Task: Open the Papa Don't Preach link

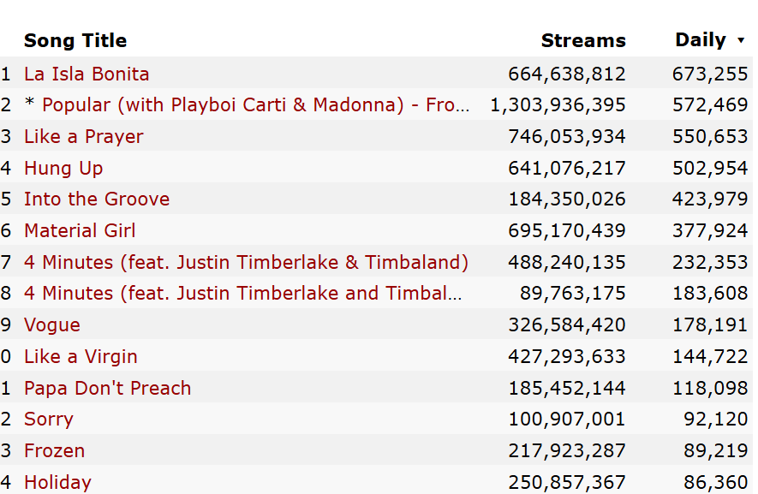Action: coord(107,388)
